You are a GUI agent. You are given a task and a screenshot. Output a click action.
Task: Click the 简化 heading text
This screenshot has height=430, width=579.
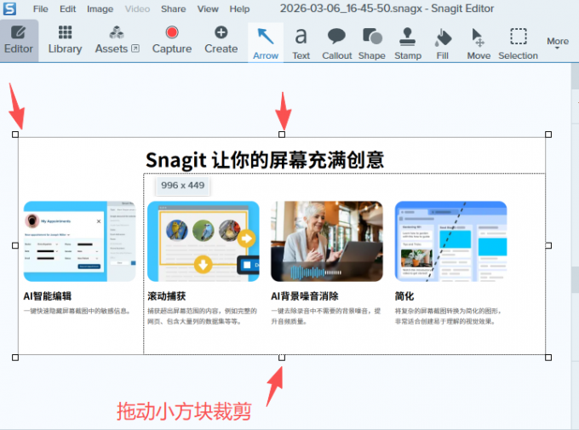[404, 296]
